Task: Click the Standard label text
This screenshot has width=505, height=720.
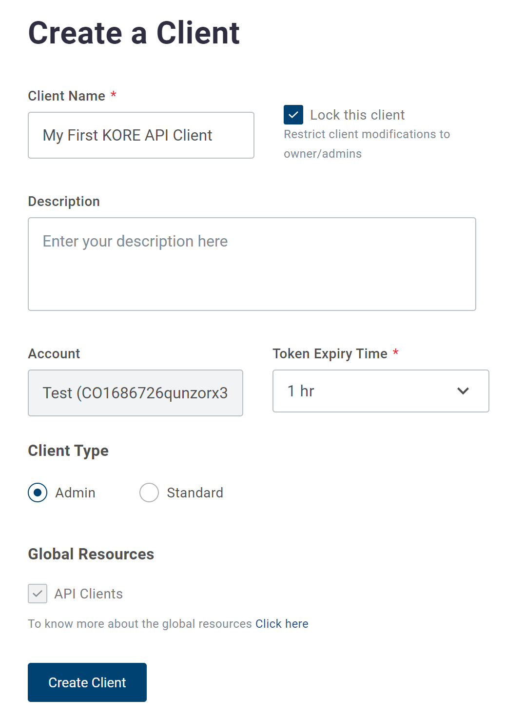Action: tap(195, 493)
